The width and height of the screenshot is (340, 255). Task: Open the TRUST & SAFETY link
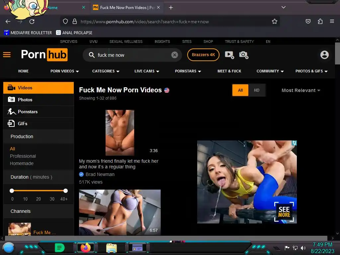tap(239, 42)
